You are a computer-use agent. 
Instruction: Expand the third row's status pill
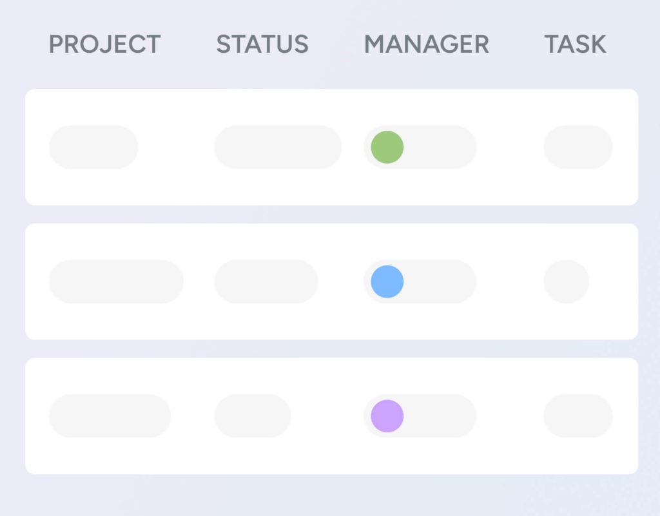(253, 416)
